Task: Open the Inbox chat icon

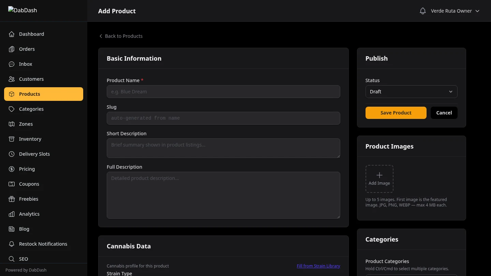Action: (x=11, y=64)
